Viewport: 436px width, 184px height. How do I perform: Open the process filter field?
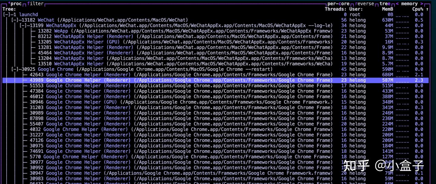click(x=35, y=4)
